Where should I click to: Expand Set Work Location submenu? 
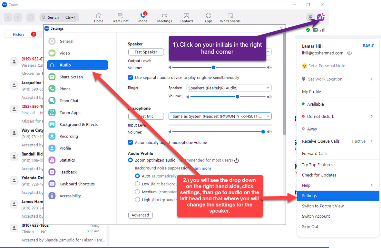pos(372,79)
